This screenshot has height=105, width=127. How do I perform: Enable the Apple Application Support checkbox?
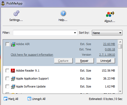click(7, 78)
